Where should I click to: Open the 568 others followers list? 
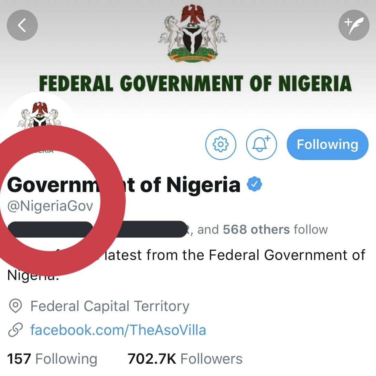tap(256, 230)
